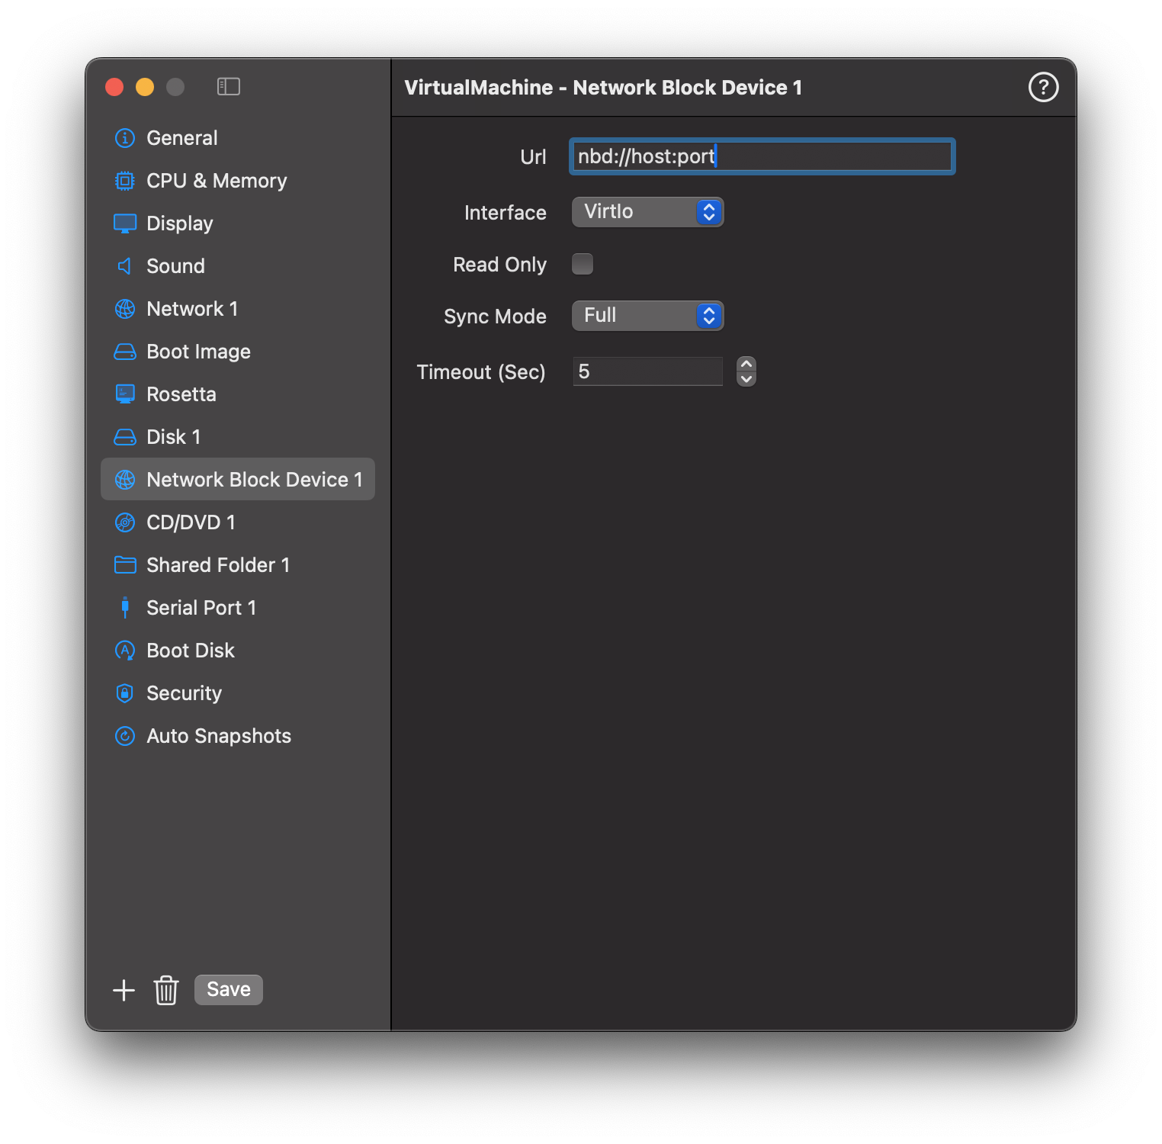Click the Security shield icon
Viewport: 1162px width, 1144px height.
tap(124, 693)
